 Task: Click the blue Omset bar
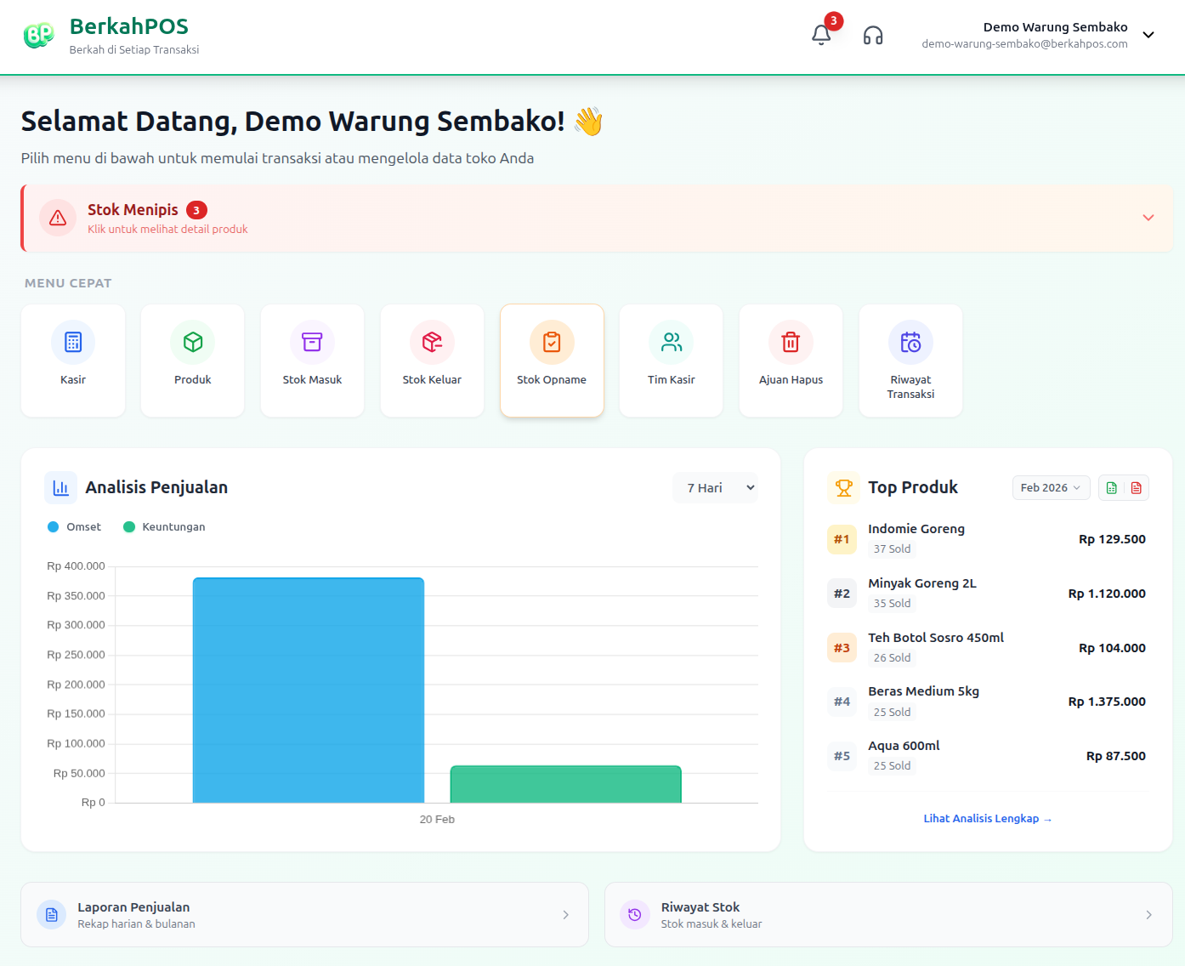click(309, 690)
